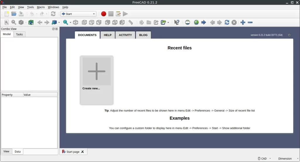The image size is (300, 162).
Task: Switch to the top view cube icon
Action: click(91, 22)
